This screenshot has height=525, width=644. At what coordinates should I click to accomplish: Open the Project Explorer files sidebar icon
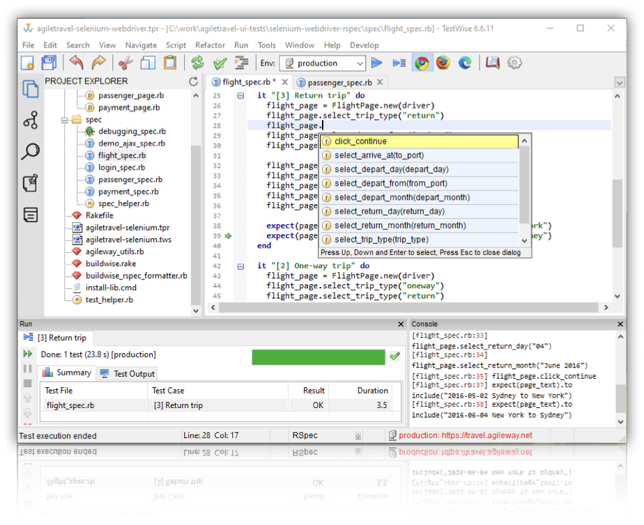(x=31, y=89)
